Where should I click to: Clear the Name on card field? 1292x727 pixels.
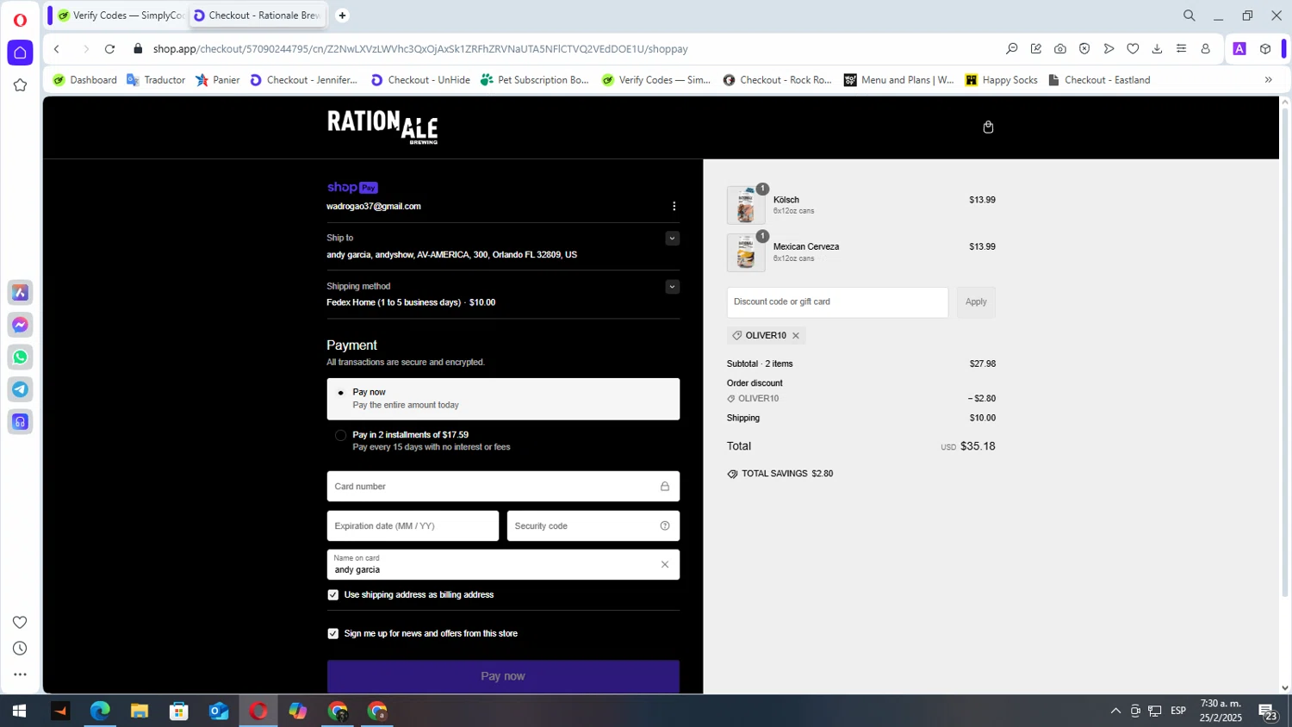[x=665, y=565]
